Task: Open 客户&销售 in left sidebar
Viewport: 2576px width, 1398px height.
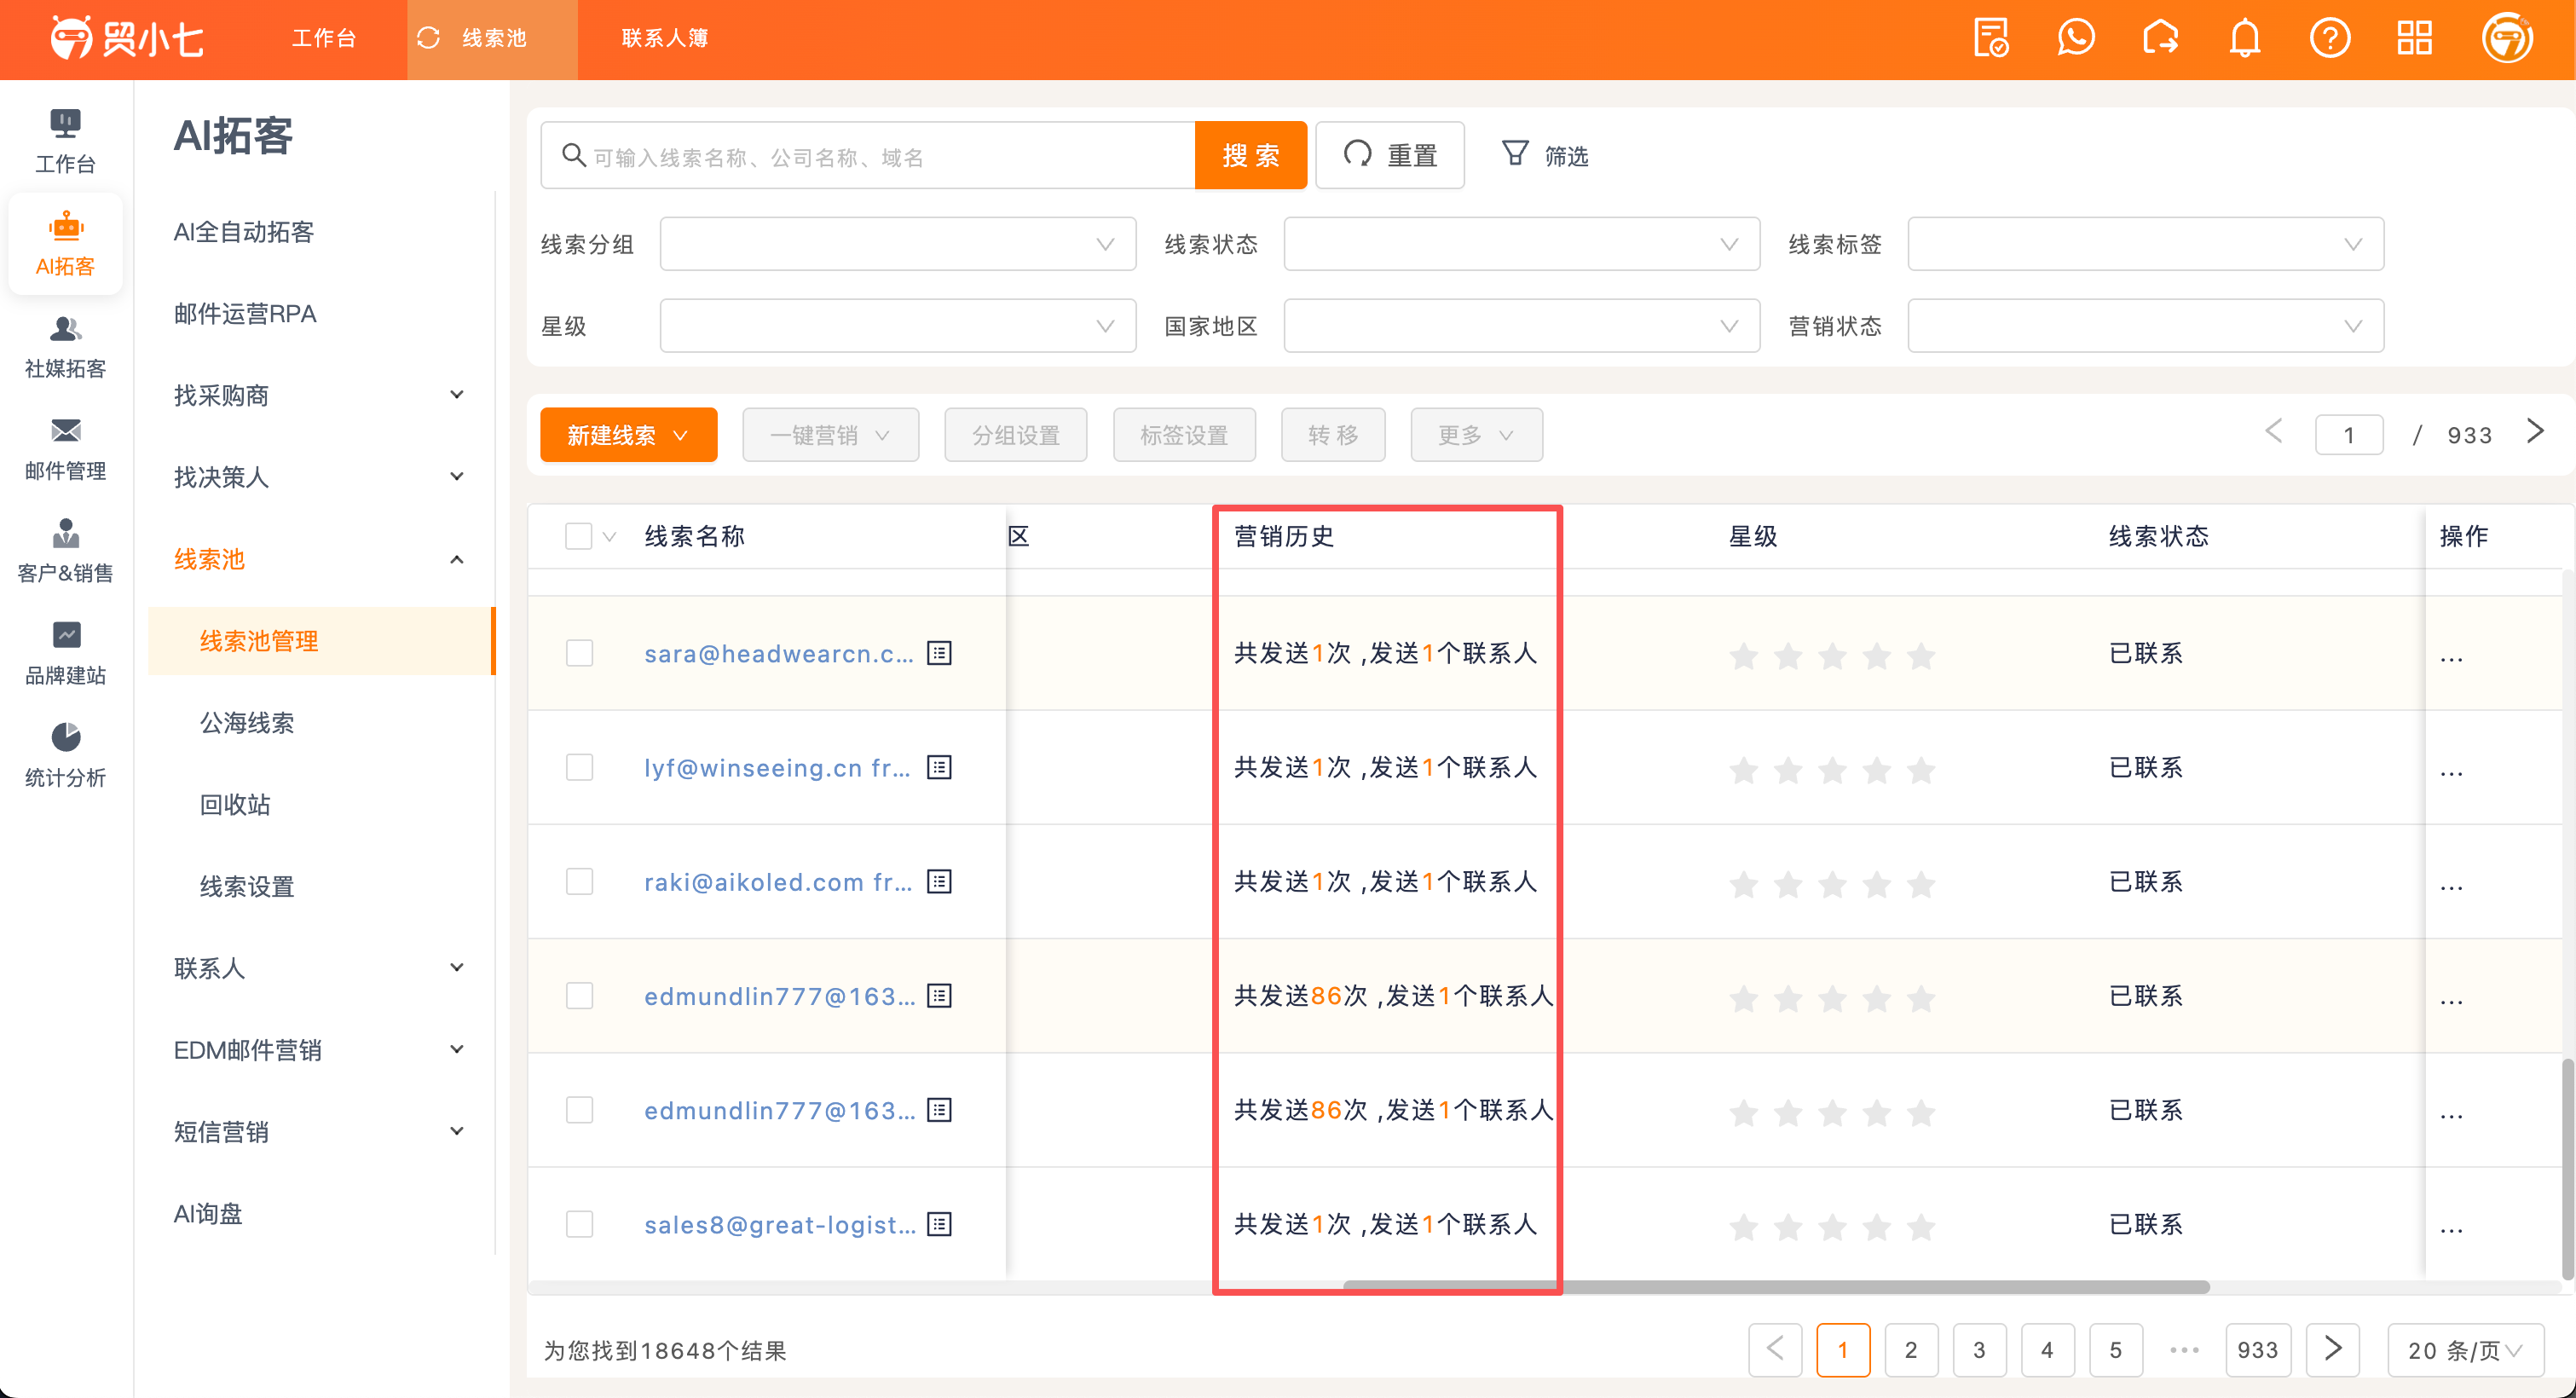Action: coord(65,550)
